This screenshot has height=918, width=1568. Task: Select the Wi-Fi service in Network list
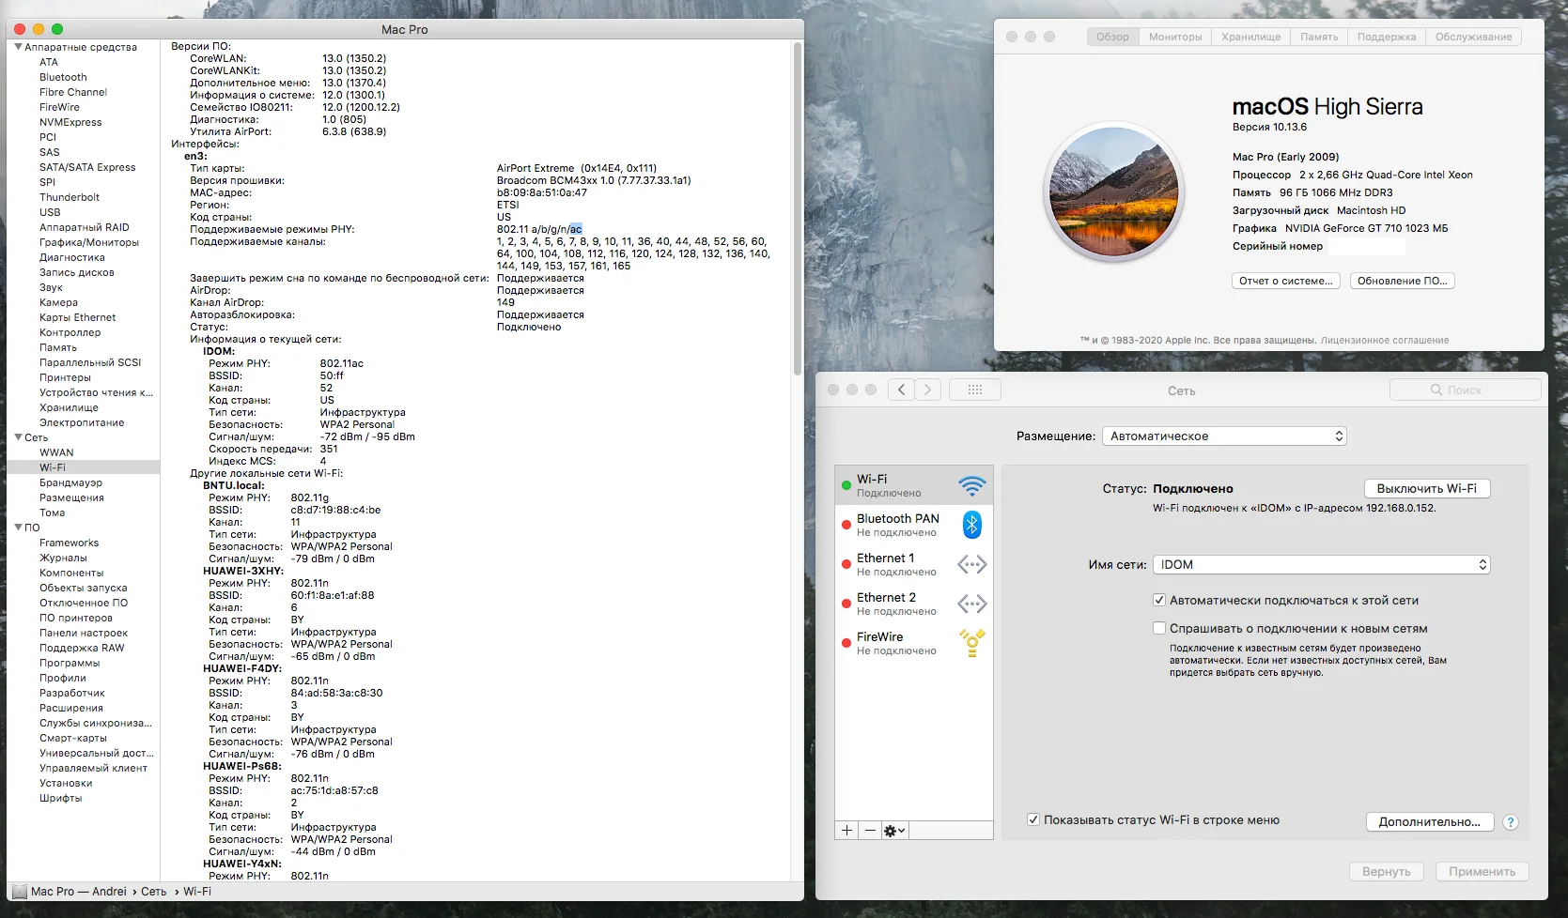[913, 485]
